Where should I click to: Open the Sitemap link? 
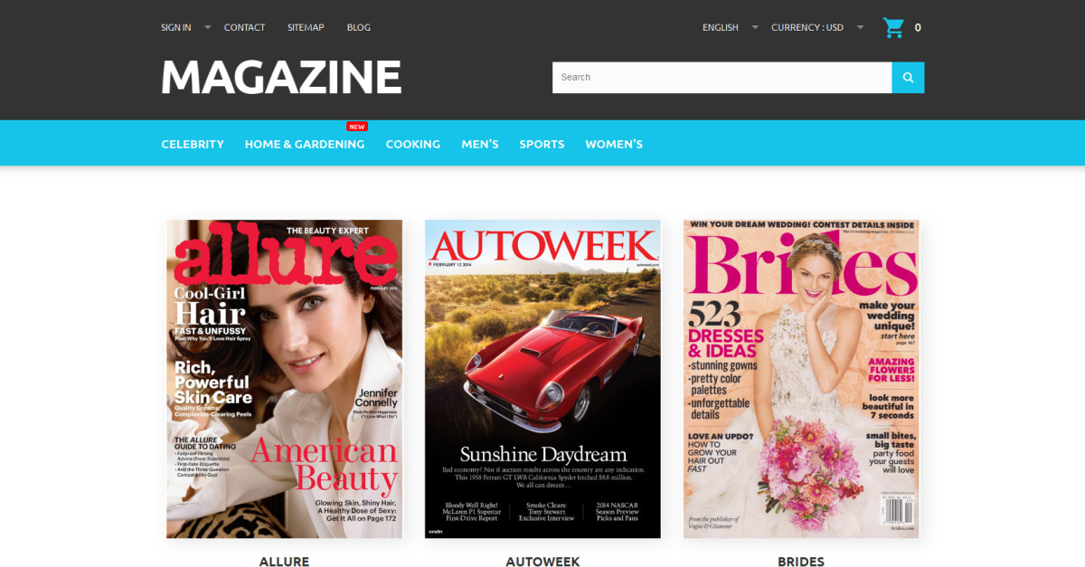[306, 27]
